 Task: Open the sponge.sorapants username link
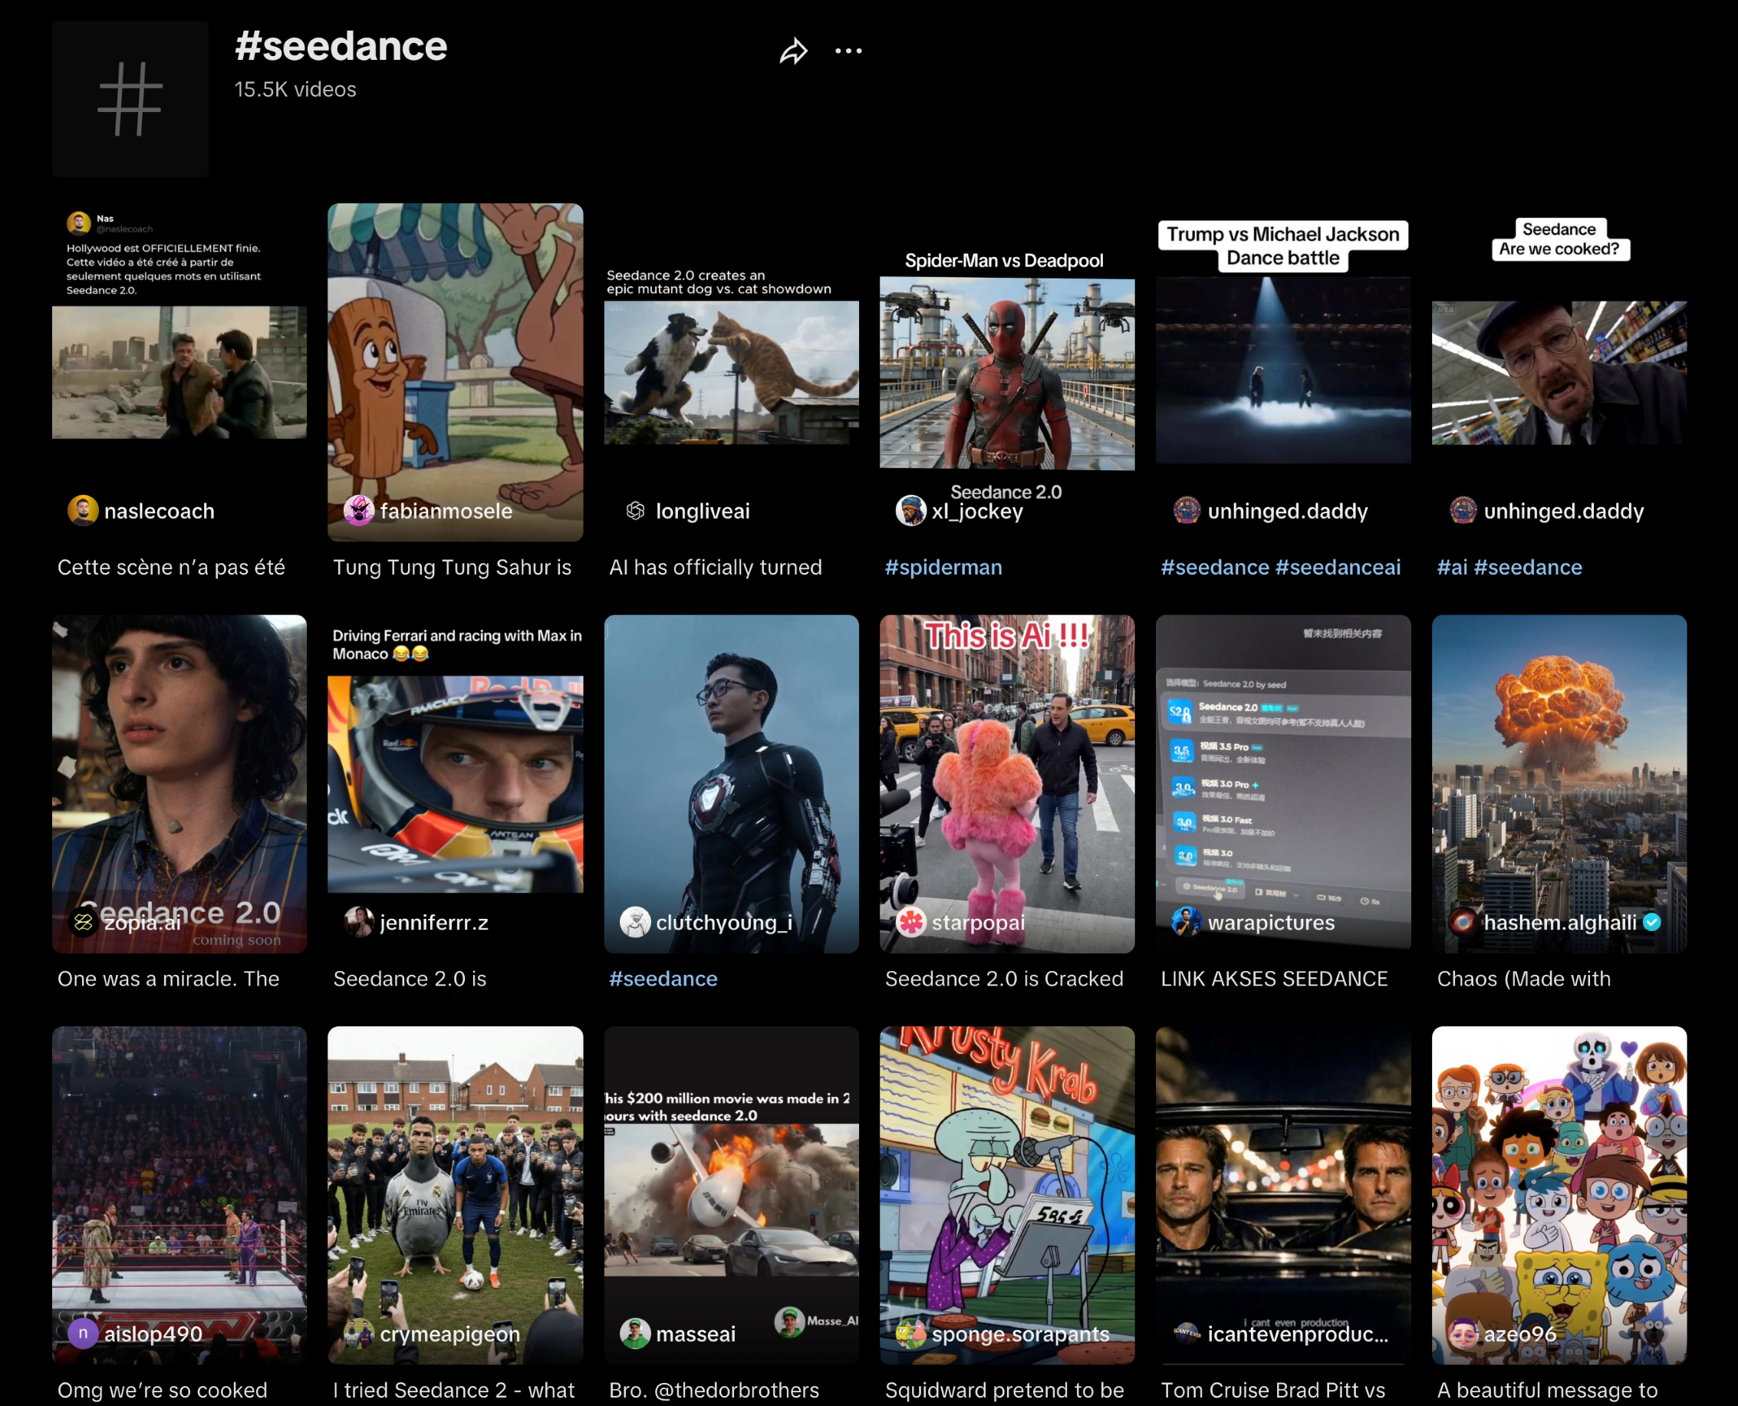tap(1020, 1335)
